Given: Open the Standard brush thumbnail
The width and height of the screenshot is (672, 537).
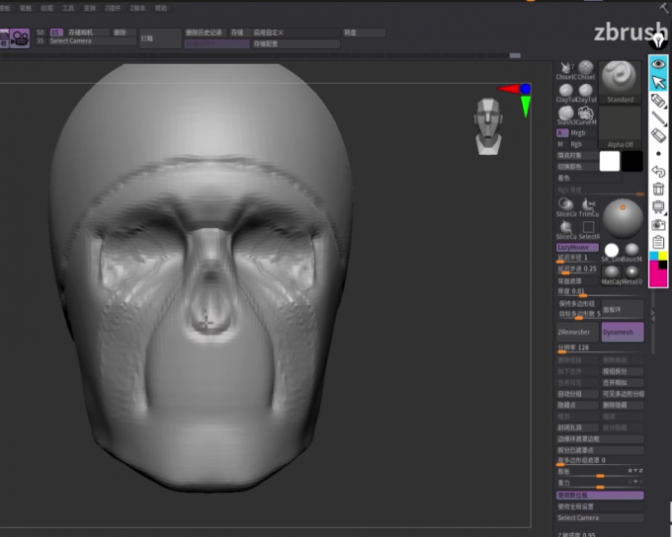Looking at the screenshot, I should [x=620, y=82].
